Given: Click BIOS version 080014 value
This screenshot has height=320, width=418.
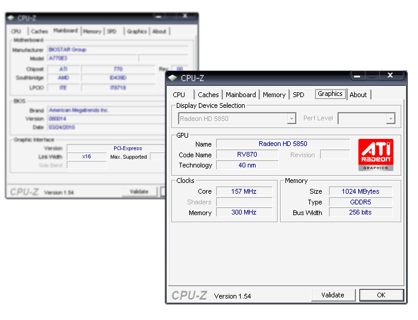Looking at the screenshot, I should (107, 119).
